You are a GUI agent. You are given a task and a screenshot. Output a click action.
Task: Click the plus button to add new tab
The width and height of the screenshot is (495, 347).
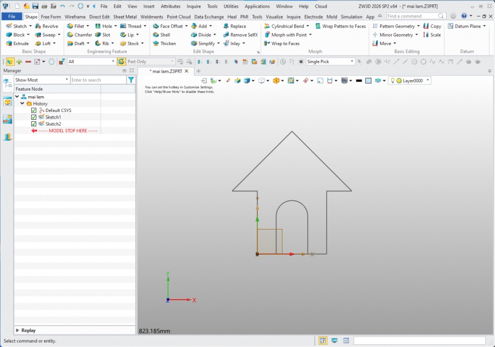click(198, 71)
